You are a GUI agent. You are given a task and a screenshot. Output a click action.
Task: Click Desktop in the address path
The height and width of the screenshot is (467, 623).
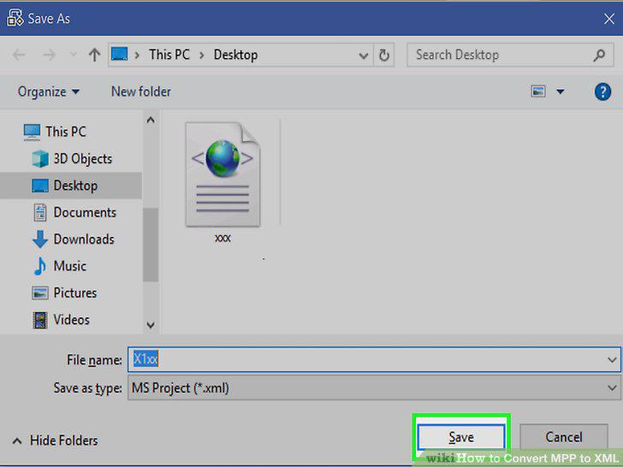tap(235, 55)
